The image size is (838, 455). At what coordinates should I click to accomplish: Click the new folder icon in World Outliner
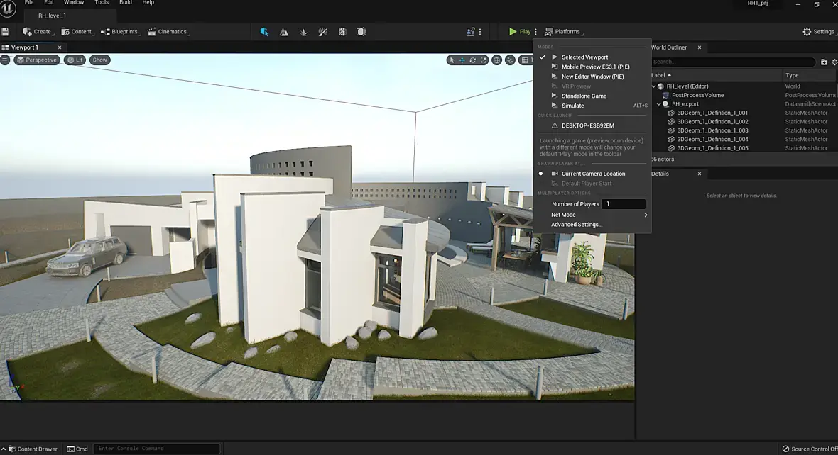coord(824,62)
